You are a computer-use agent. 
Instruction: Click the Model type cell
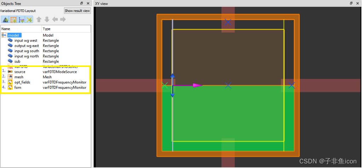click(48, 35)
